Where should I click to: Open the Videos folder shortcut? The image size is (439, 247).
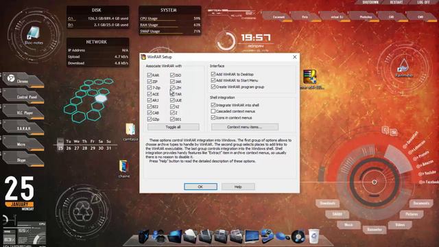400,225
